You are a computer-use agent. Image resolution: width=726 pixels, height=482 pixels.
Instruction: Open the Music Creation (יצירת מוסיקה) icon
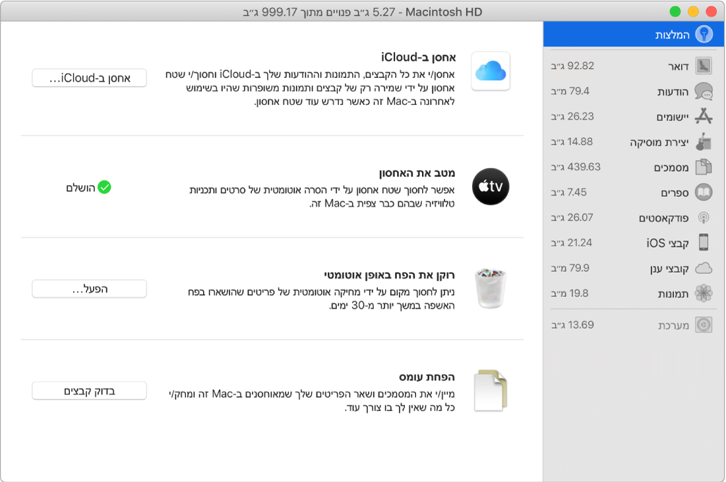click(704, 142)
